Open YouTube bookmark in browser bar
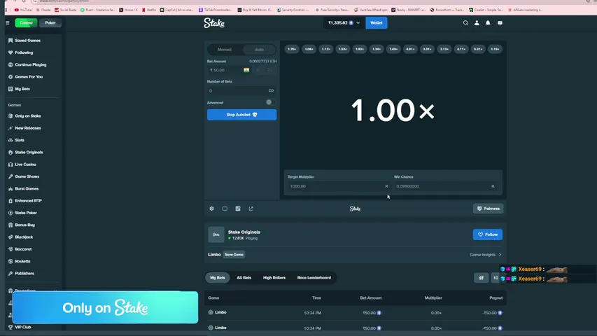This screenshot has height=336, width=597. [x=23, y=10]
